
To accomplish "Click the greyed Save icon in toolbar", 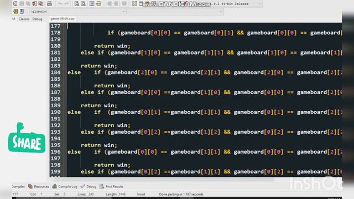I will tap(22, 4).
